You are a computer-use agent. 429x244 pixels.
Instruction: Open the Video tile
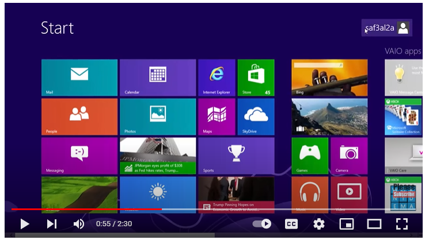click(x=349, y=195)
